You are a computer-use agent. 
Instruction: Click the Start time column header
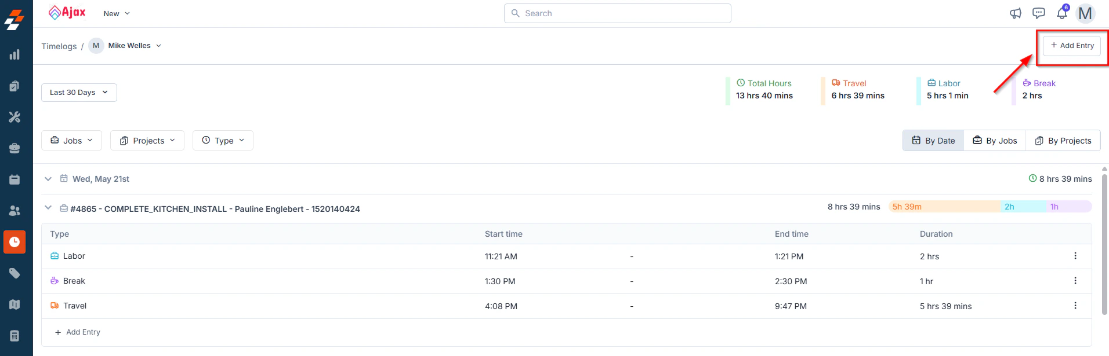click(503, 234)
